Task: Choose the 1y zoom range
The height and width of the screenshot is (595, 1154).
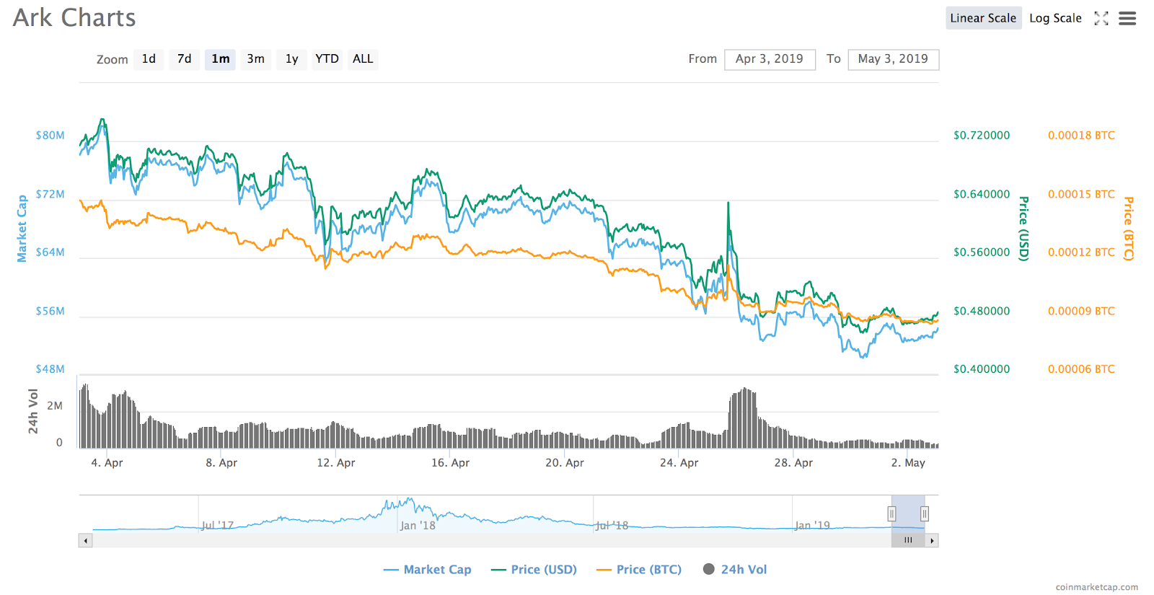Action: (x=291, y=59)
